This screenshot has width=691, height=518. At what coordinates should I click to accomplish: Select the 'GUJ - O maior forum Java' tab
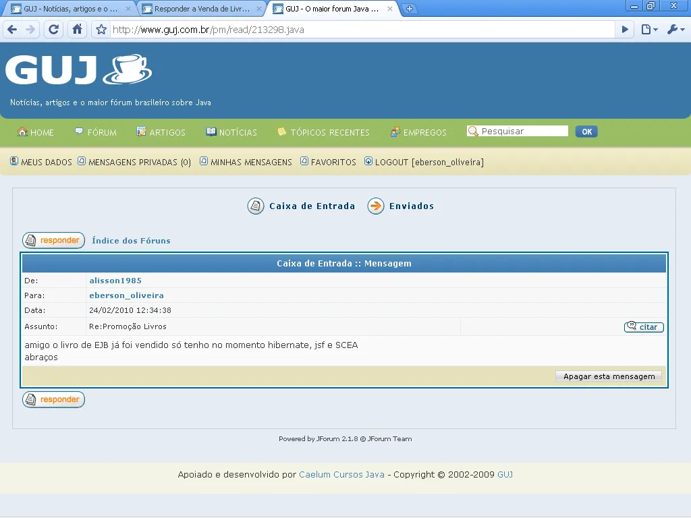pyautogui.click(x=332, y=9)
